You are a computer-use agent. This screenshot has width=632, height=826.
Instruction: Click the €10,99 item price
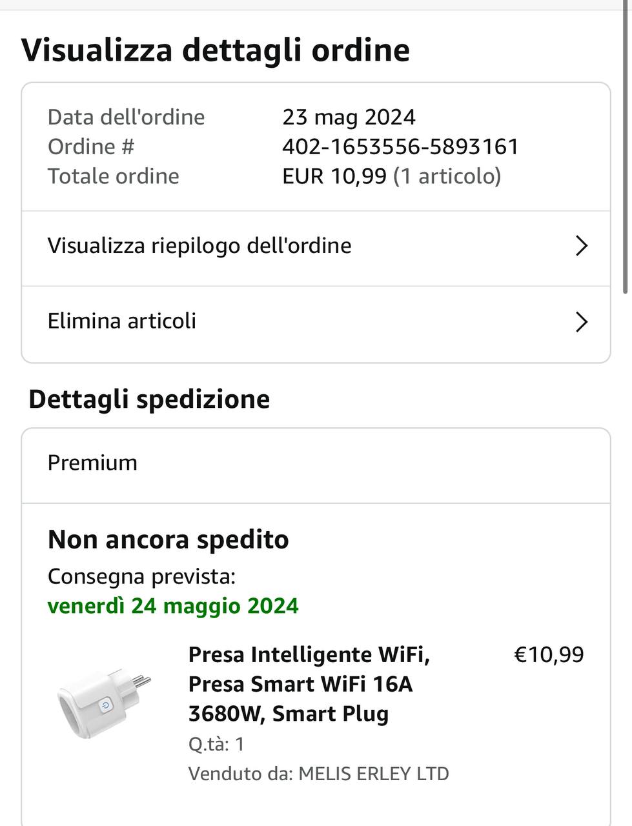tap(549, 654)
